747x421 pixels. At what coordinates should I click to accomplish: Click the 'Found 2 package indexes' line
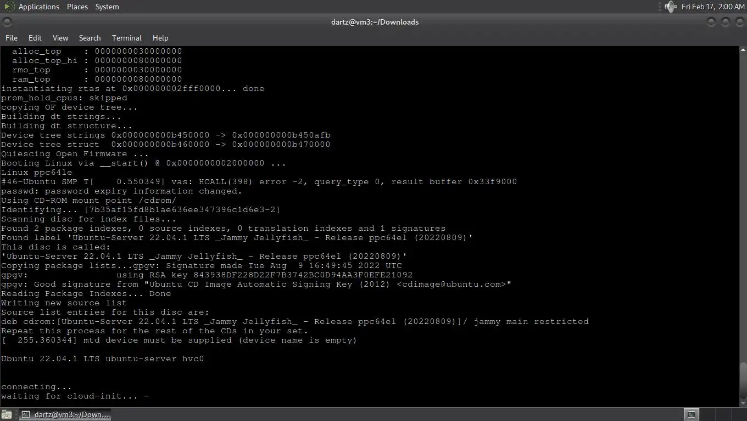click(x=223, y=228)
